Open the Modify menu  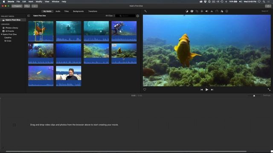point(39,2)
